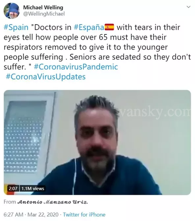The height and width of the screenshot is (221, 195).
Task: Click the 1.1M views counter
Action: 33,188
